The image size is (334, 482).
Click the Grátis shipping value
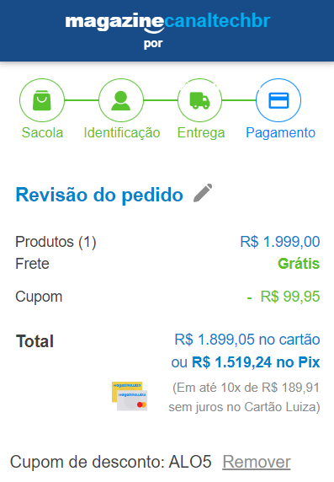pos(299,264)
